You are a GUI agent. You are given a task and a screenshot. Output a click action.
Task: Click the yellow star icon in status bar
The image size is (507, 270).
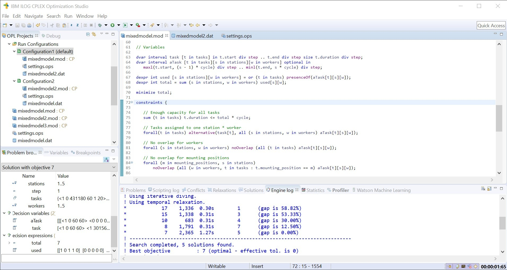point(476,267)
